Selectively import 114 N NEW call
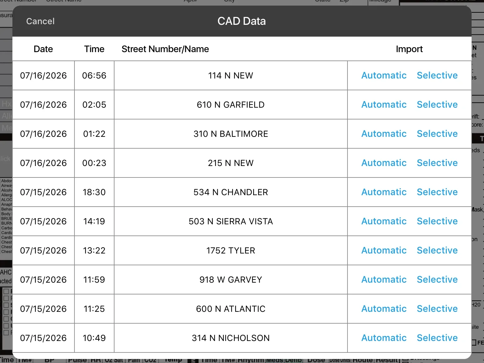 pyautogui.click(x=437, y=75)
